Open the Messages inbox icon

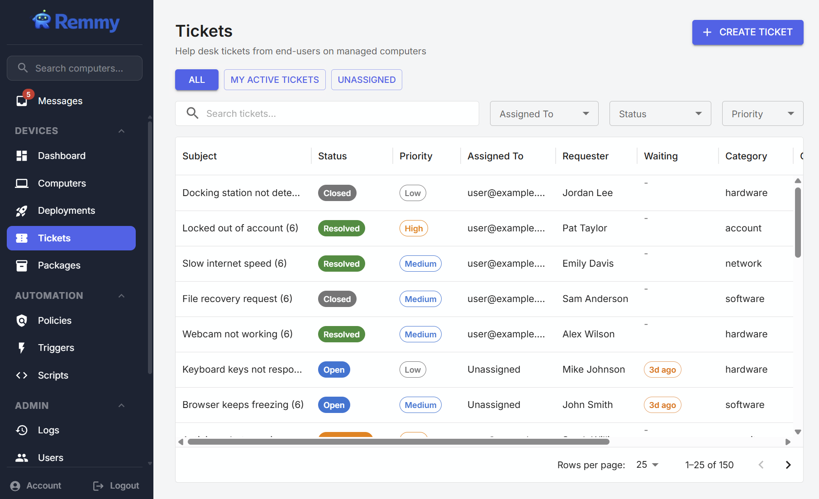pyautogui.click(x=22, y=101)
